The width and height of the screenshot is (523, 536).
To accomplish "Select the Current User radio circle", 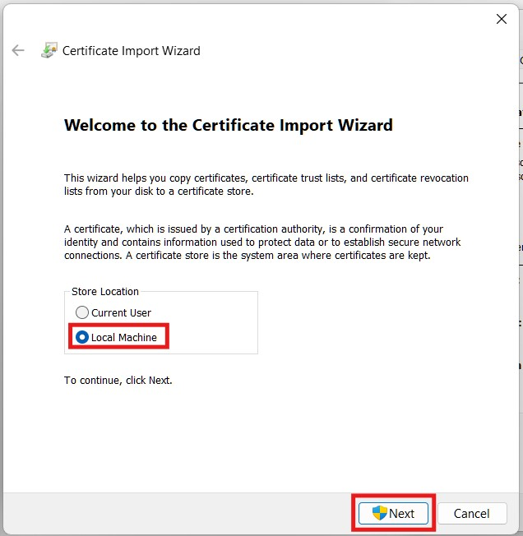I will click(82, 312).
